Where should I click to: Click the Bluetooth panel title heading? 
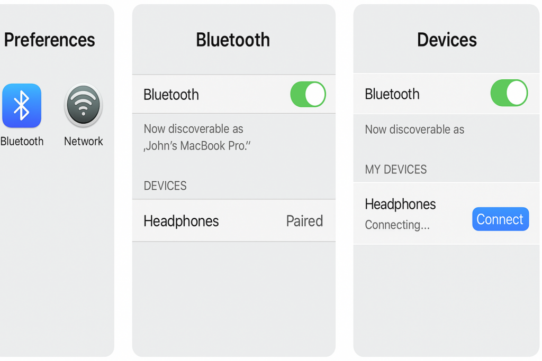pos(233,40)
